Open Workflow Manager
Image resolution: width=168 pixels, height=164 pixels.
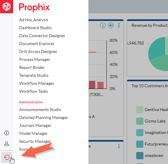[37, 83]
